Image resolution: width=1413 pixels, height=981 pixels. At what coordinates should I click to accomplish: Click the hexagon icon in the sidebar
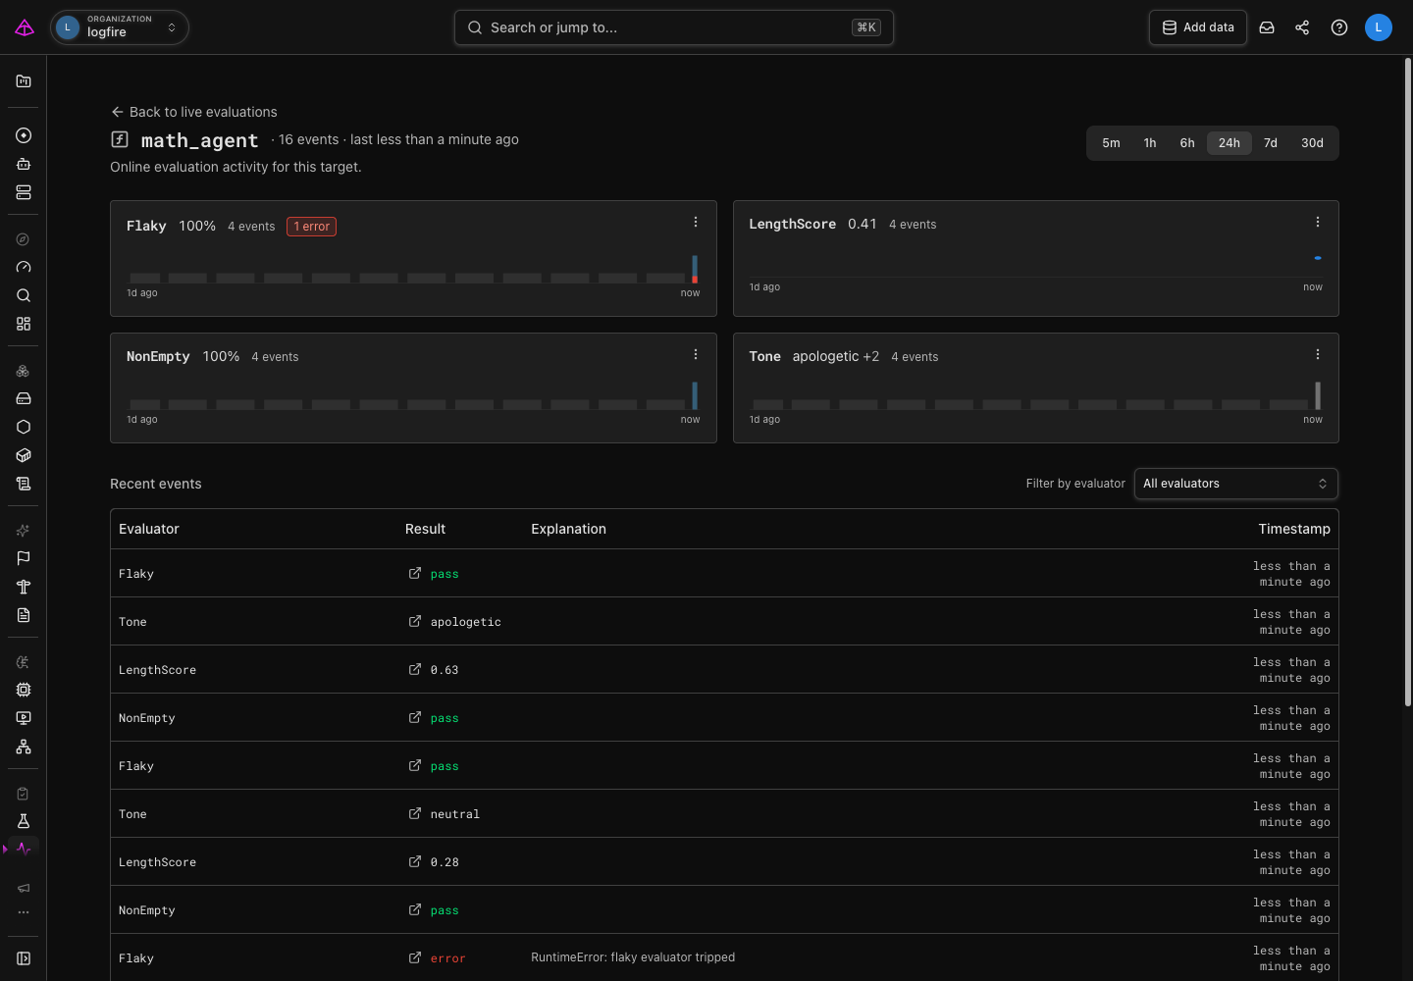click(x=24, y=427)
